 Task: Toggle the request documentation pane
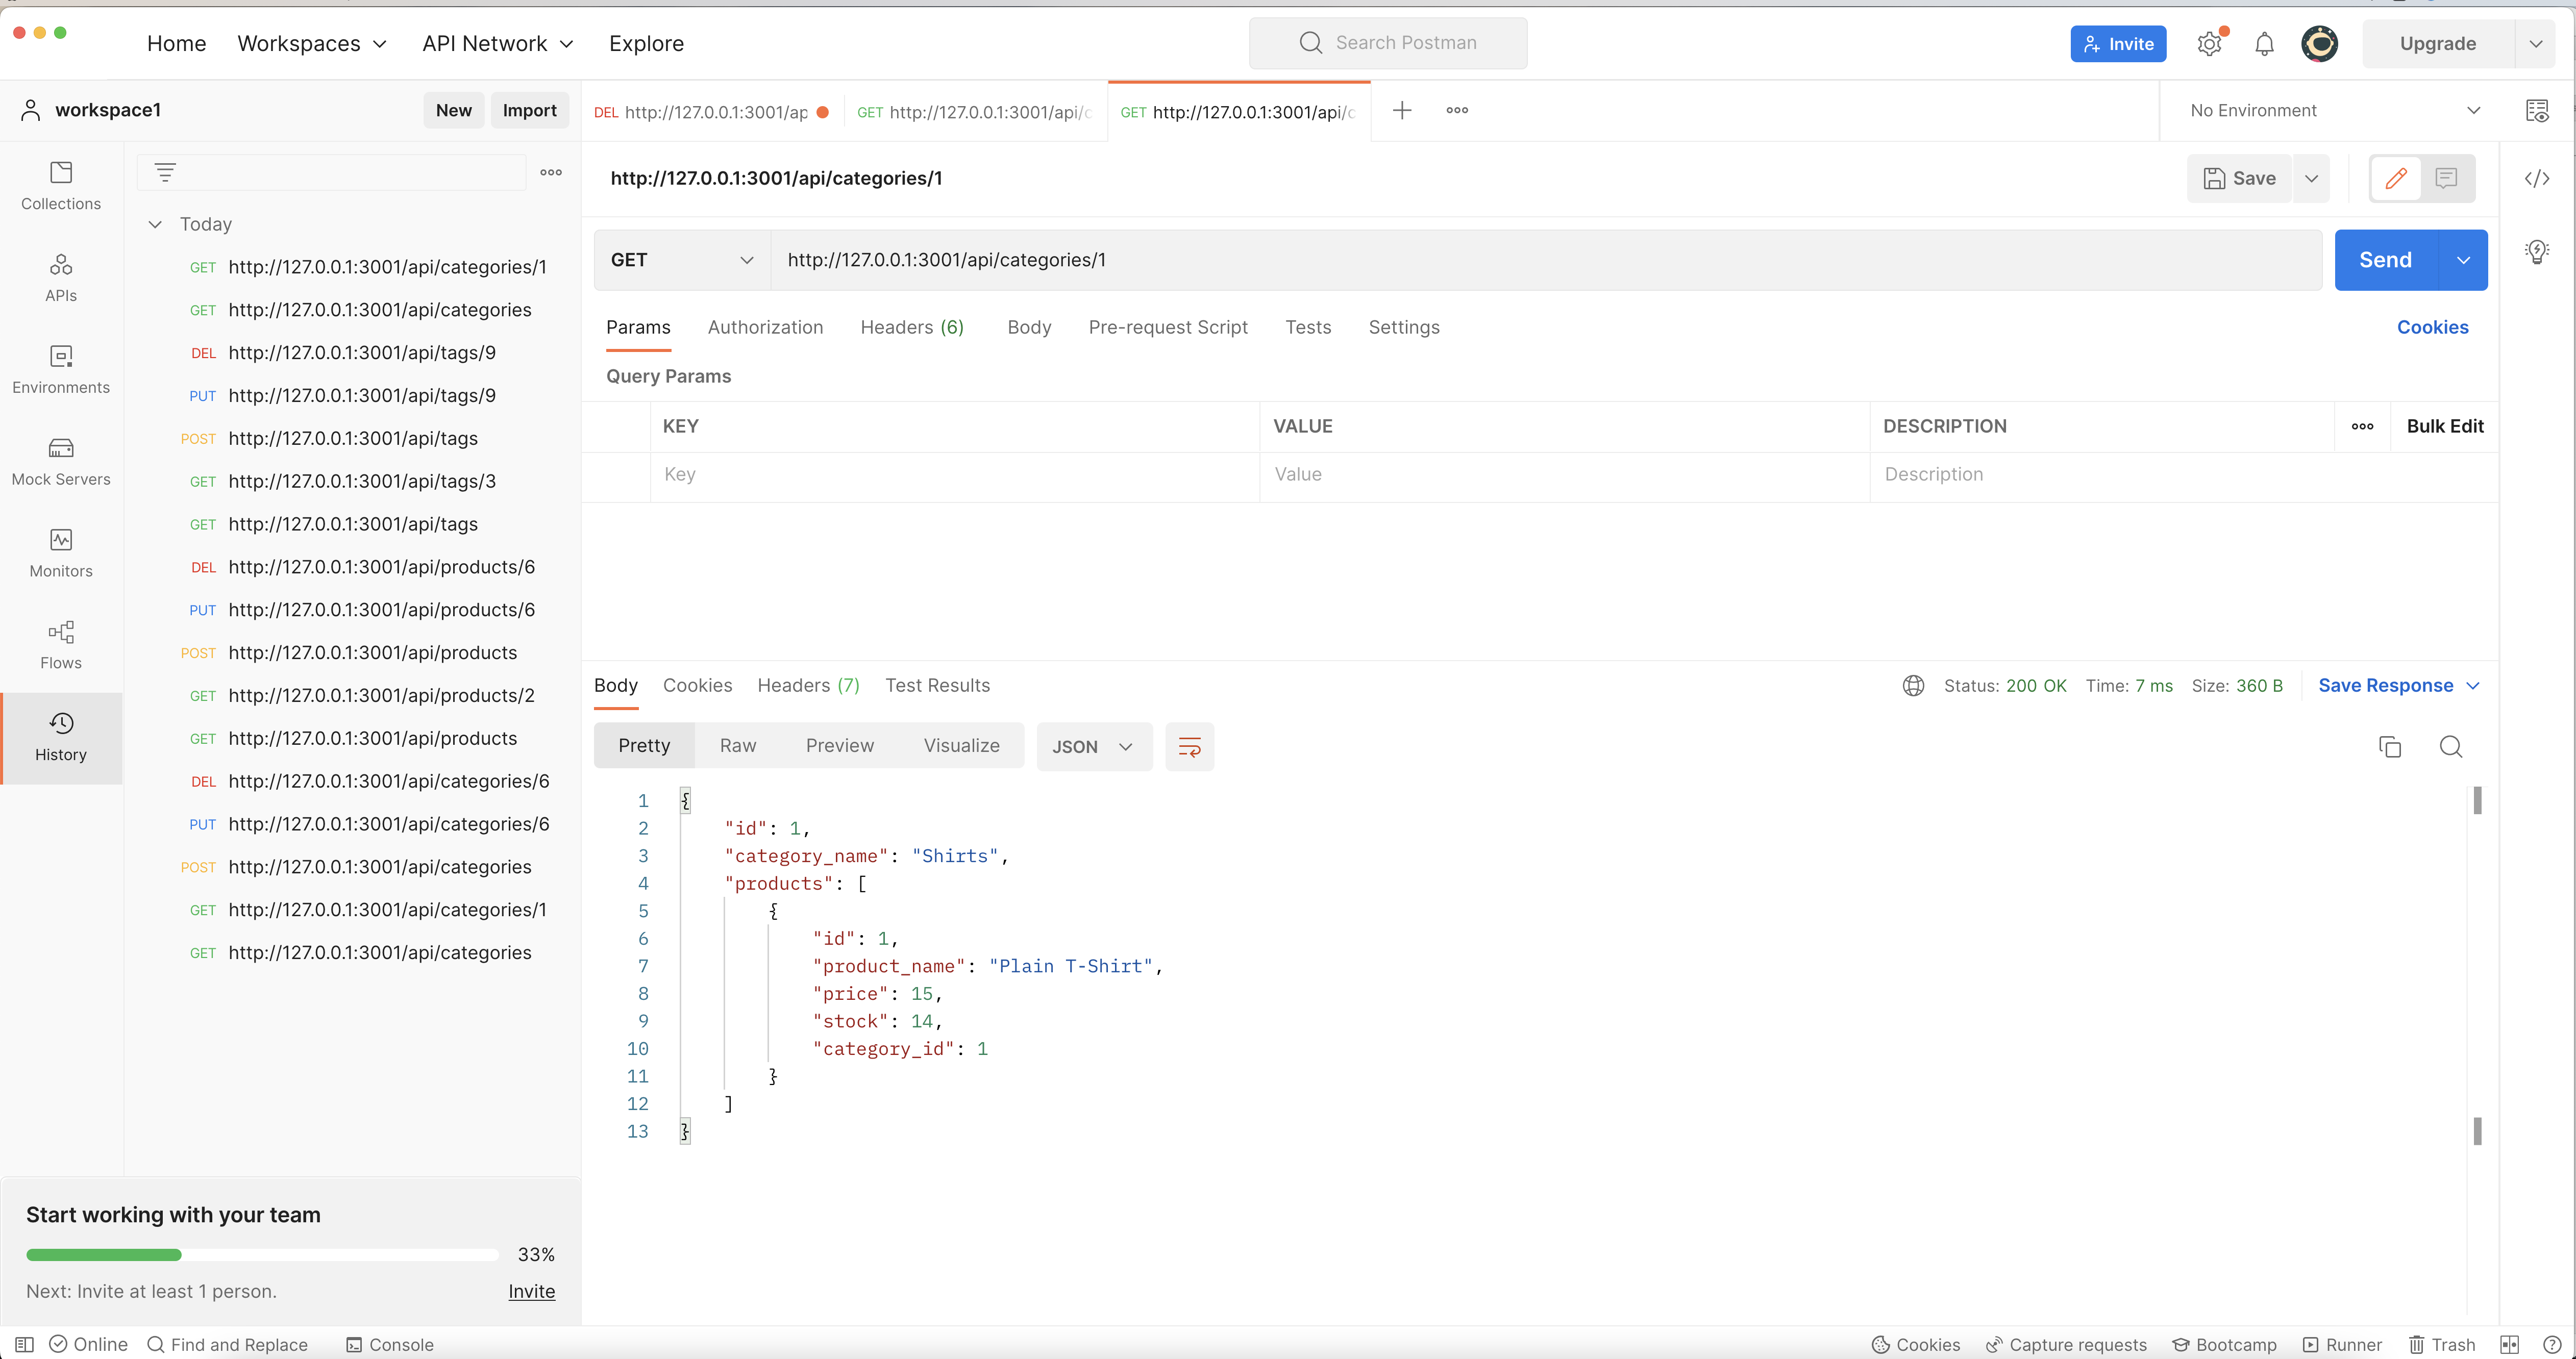pos(2396,178)
